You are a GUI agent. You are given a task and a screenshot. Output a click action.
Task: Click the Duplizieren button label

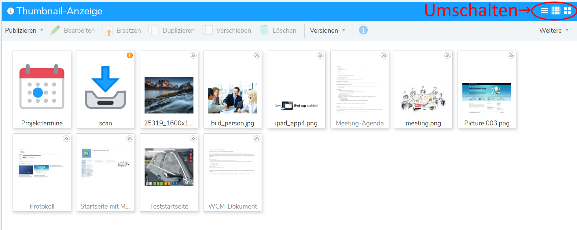178,31
